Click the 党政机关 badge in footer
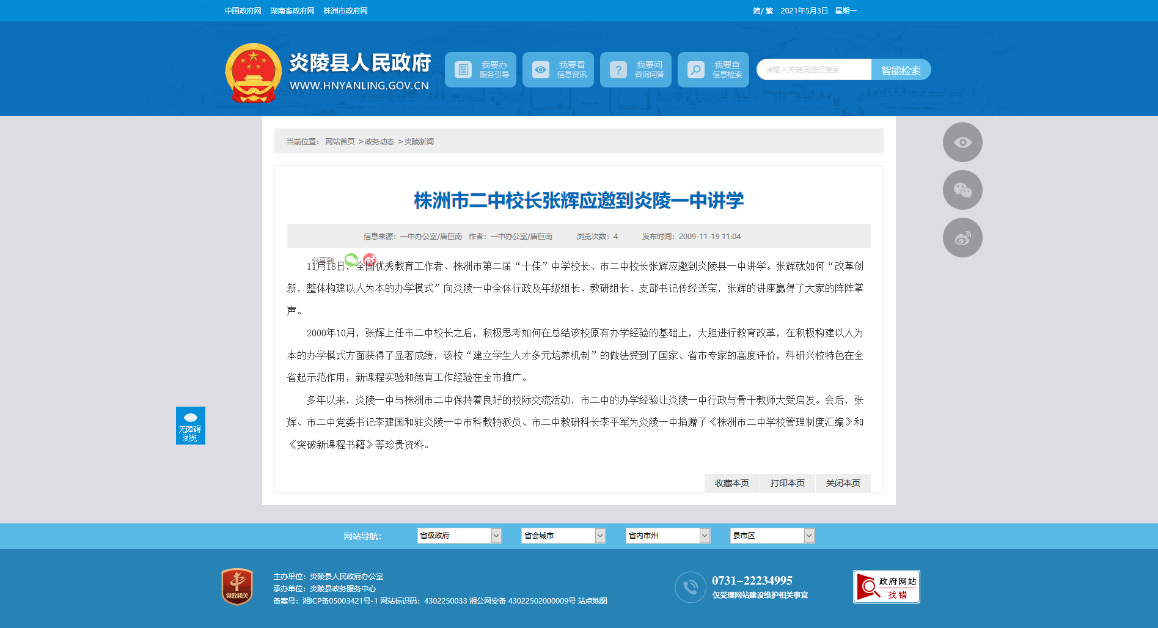 pyautogui.click(x=237, y=587)
